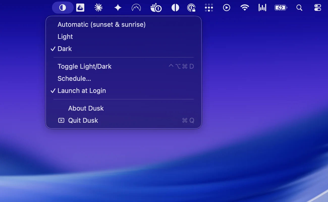Click the split vertical circle menu bar icon

point(175,8)
